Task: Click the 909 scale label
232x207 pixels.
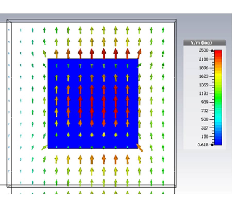Action: [204, 102]
